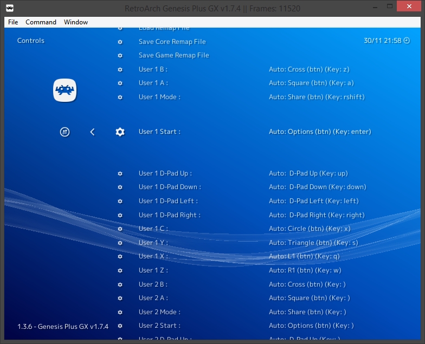Select the User 2 Mode entry

159,312
